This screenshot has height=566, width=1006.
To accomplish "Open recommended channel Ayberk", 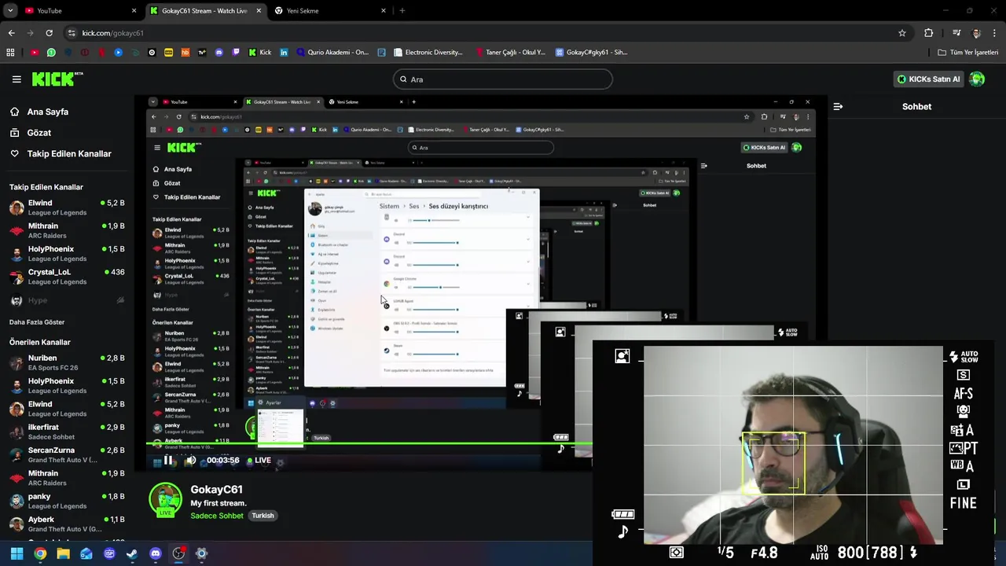I will coord(67,524).
